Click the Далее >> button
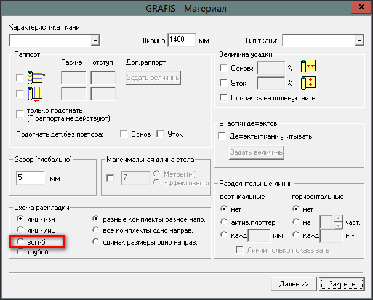The height and width of the screenshot is (300, 373). [293, 284]
